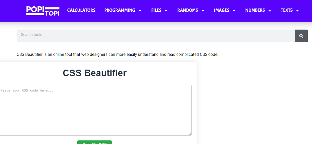Open the Images menu label
The image size is (312, 144).
(221, 10)
